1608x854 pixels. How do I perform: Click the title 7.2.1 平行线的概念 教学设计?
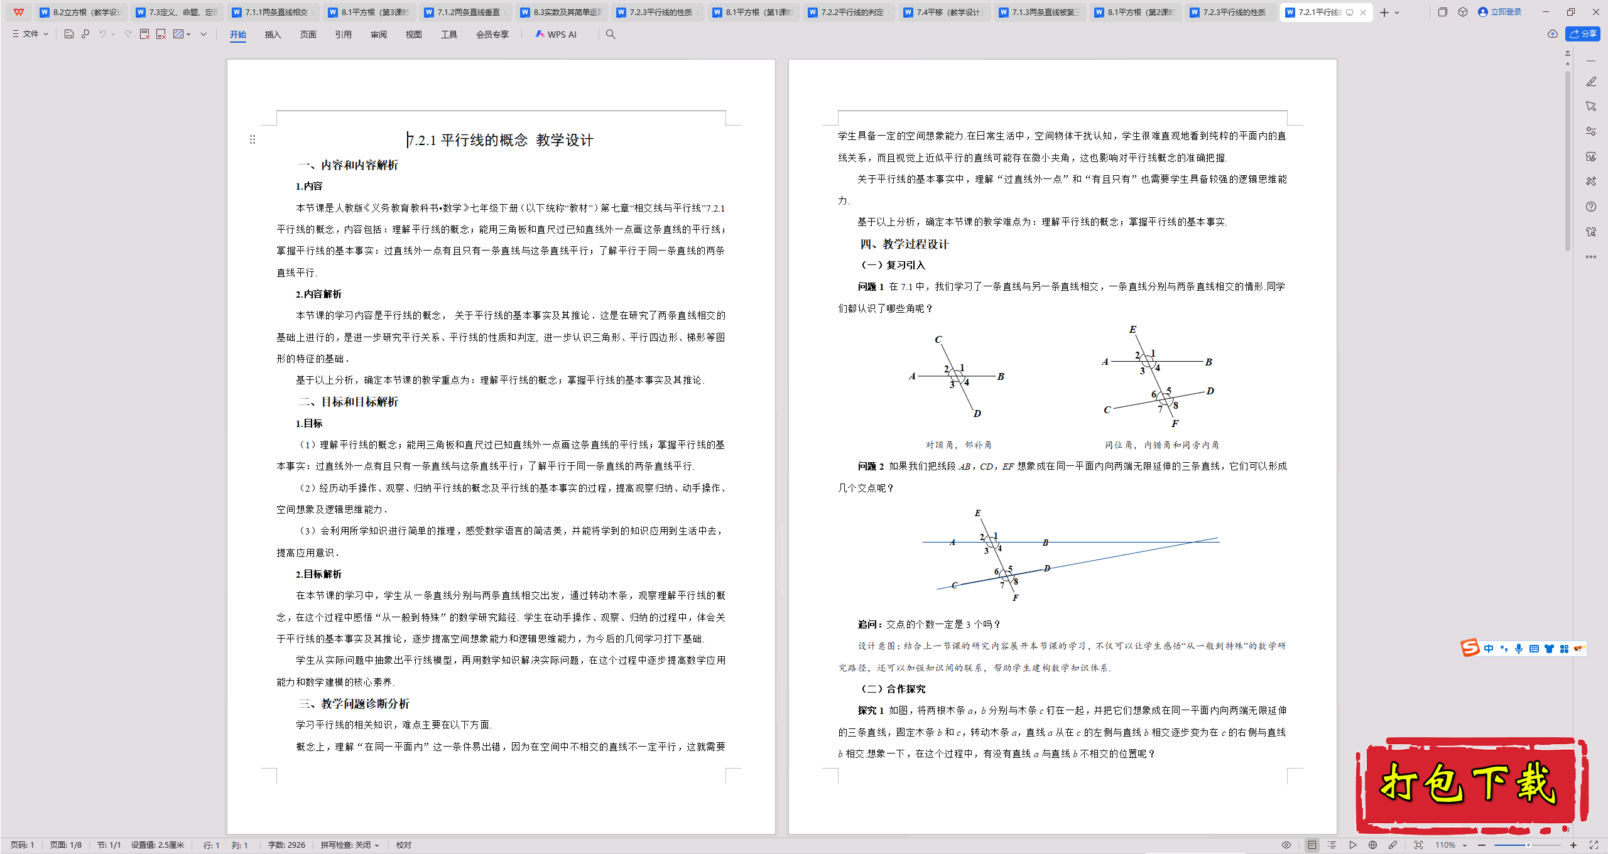(501, 140)
